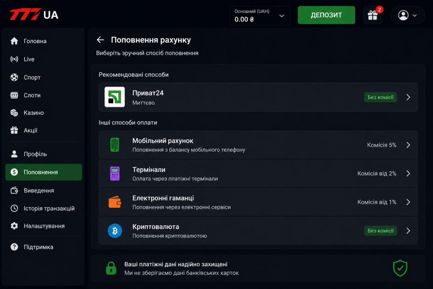Click the Комісія від 2% text
This screenshot has width=433, height=289.
377,173
